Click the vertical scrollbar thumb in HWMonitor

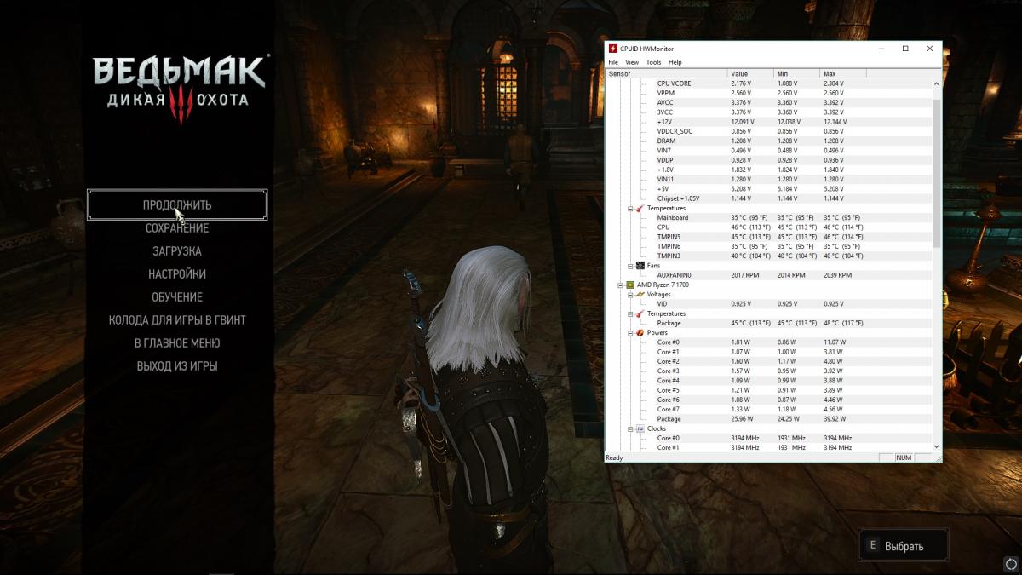(937, 173)
